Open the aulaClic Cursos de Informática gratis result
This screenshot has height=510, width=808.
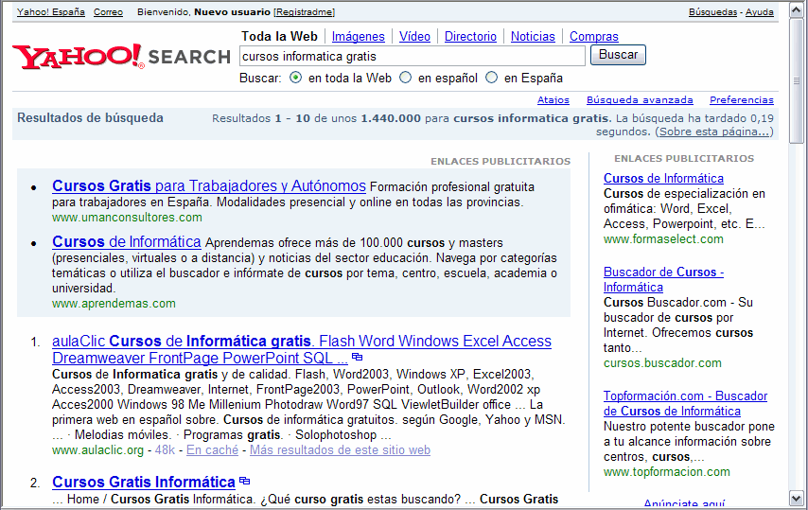pos(302,349)
